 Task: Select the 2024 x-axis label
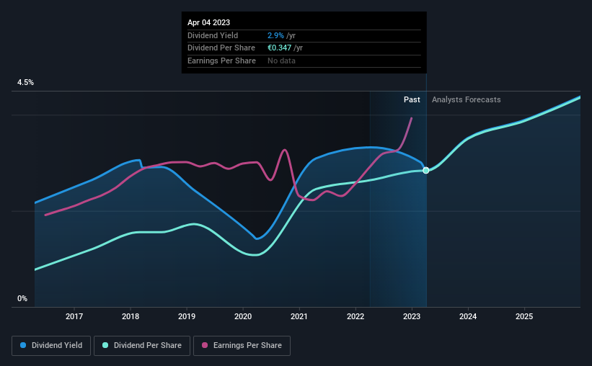click(468, 316)
